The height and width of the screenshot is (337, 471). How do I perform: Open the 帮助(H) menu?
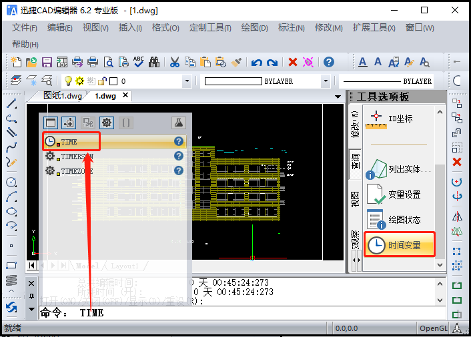(x=25, y=45)
